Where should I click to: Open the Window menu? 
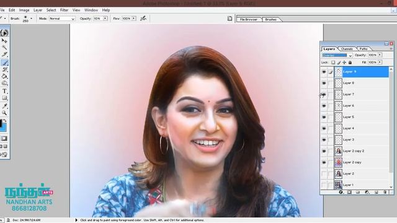pos(91,10)
